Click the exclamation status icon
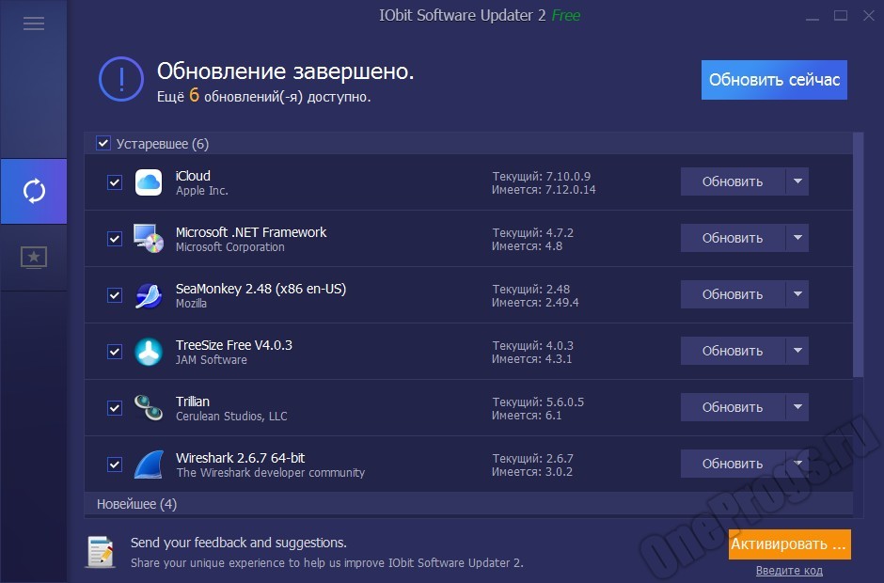The width and height of the screenshot is (884, 583). (121, 79)
